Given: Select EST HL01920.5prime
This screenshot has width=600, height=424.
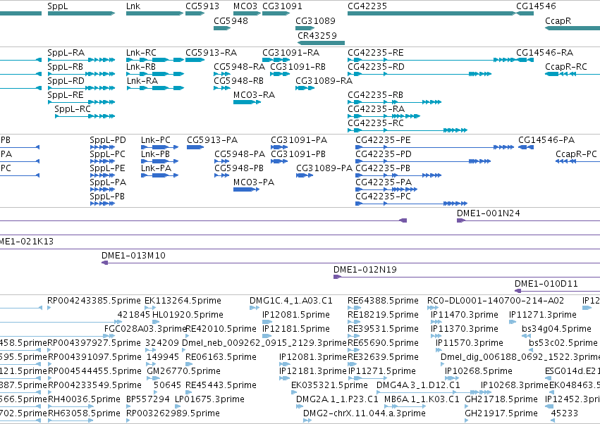Looking at the screenshot, I should (x=157, y=322).
